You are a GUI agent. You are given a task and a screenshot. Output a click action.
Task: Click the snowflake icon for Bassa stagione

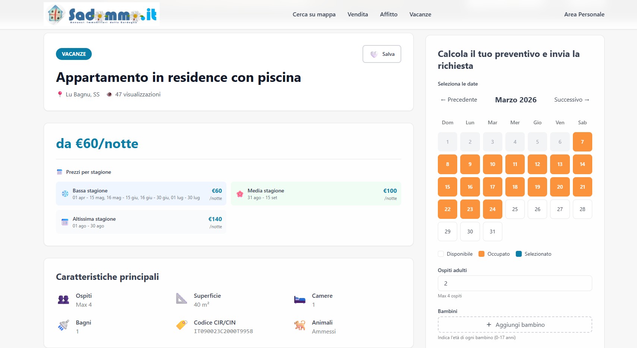(65, 194)
